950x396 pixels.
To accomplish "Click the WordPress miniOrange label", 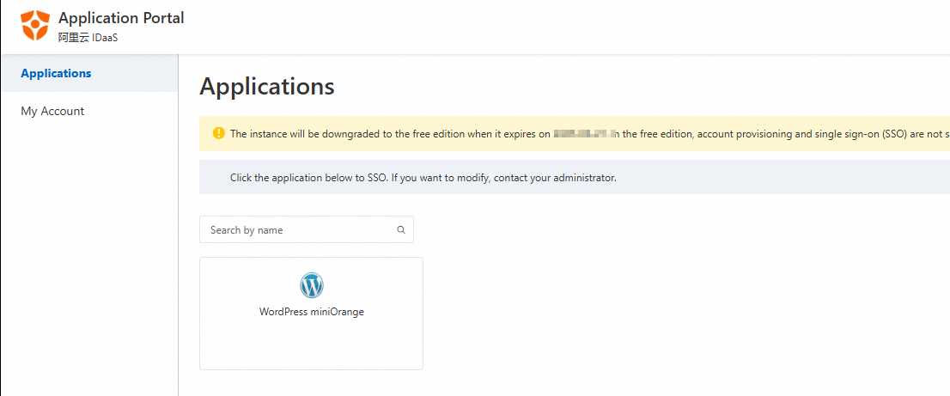I will [x=312, y=313].
